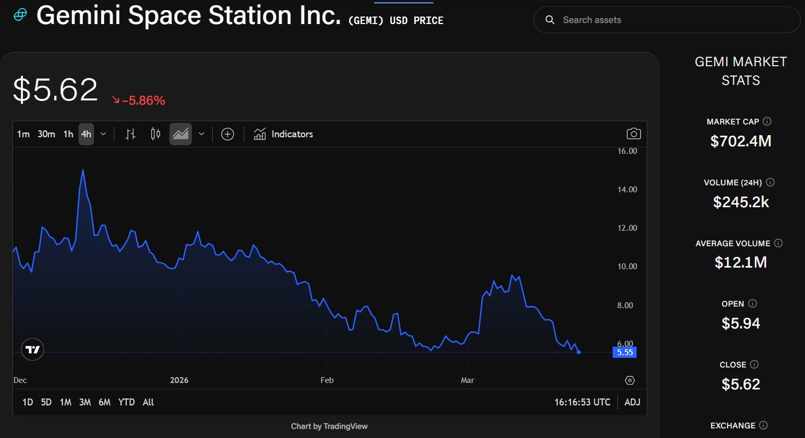
Task: Click Market Cap info icon
Action: pos(767,121)
